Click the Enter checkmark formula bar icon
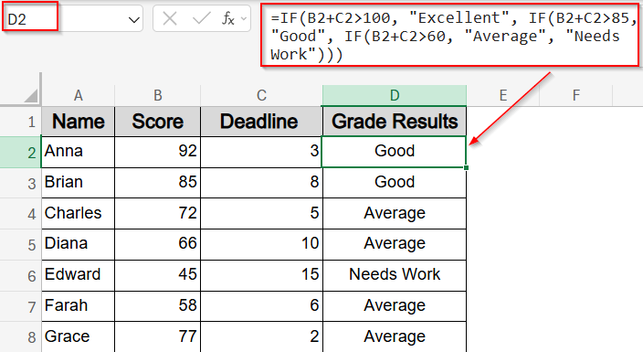This screenshot has width=643, height=352. (201, 18)
